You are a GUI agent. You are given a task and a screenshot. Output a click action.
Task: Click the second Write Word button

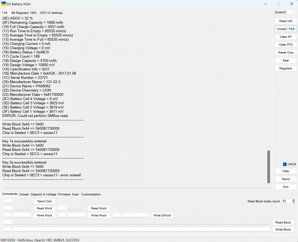[99, 215]
